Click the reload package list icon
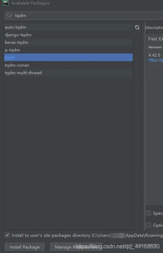Image resolution: width=163 pixels, height=253 pixels. coord(137,27)
